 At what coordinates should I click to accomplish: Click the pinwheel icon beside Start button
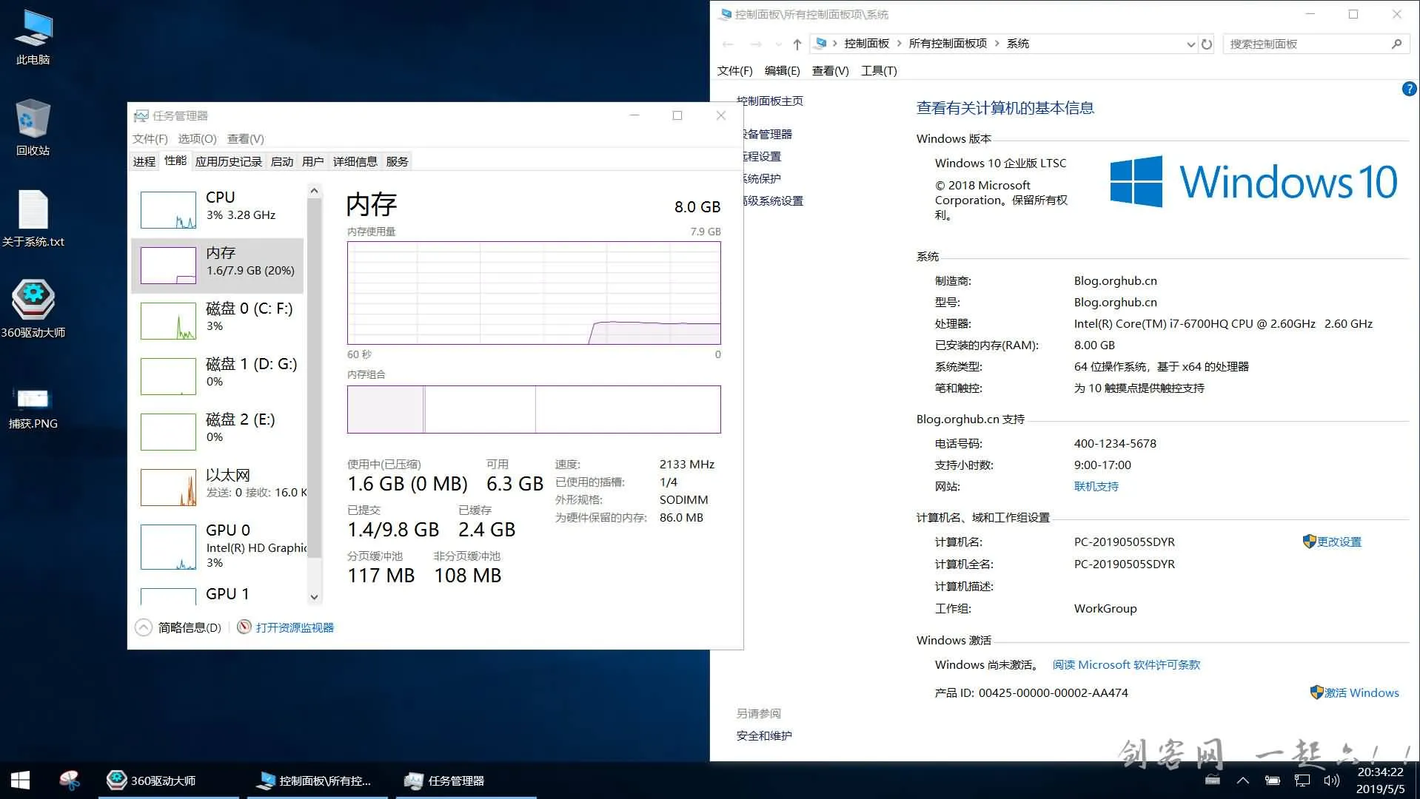coord(69,781)
